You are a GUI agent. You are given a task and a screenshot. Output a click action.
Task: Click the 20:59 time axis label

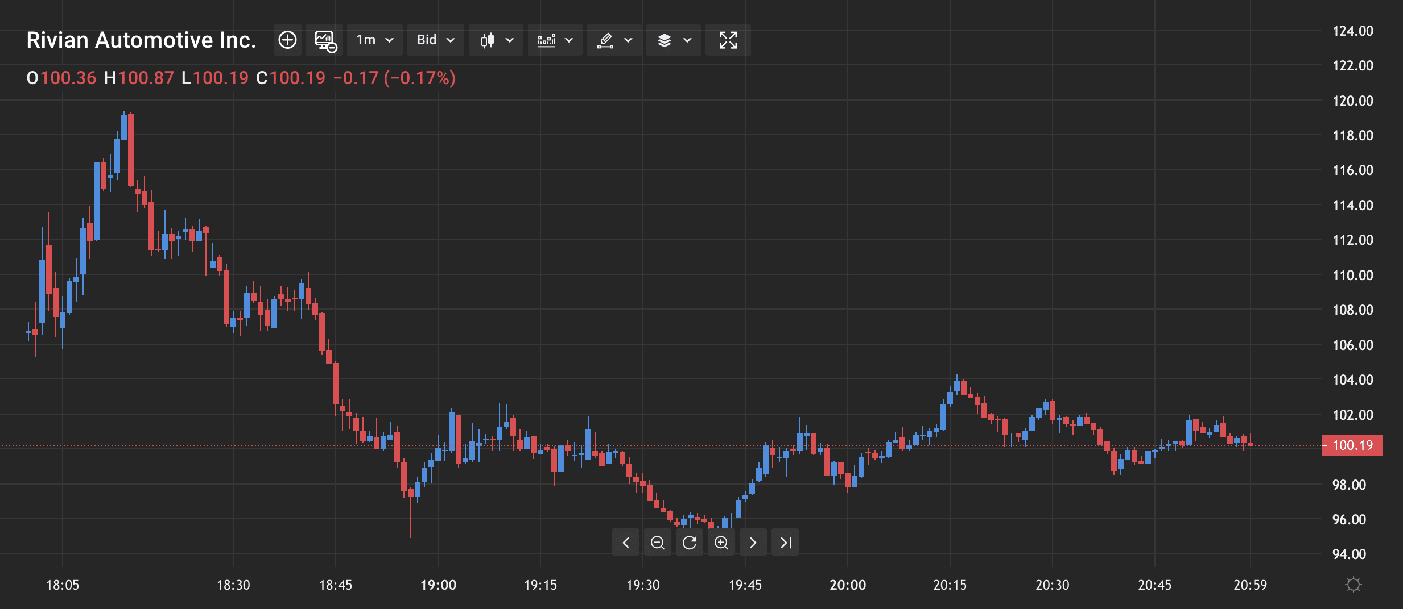[1250, 585]
